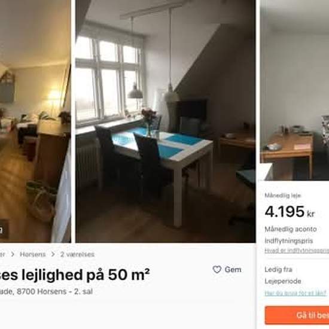Select the 4.195 kr price
Image resolution: width=329 pixels, height=329 pixels.
pos(290,212)
